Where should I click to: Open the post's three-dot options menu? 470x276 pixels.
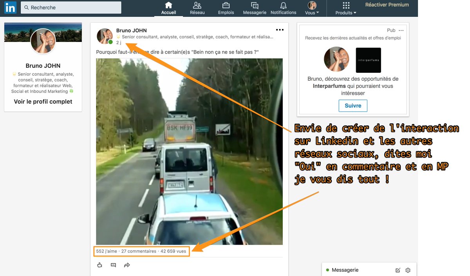280,30
